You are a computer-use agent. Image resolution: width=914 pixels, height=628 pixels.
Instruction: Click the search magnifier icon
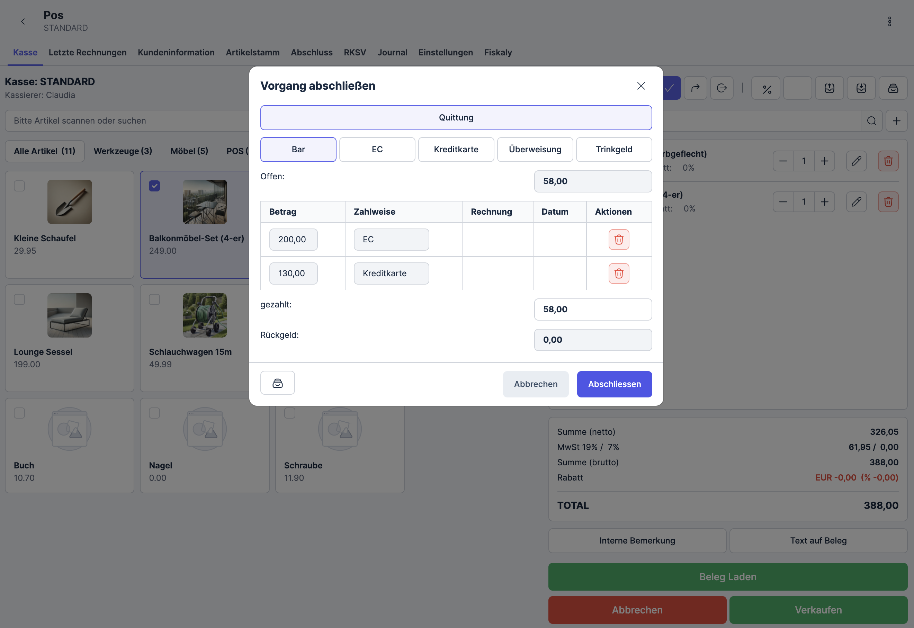(871, 121)
